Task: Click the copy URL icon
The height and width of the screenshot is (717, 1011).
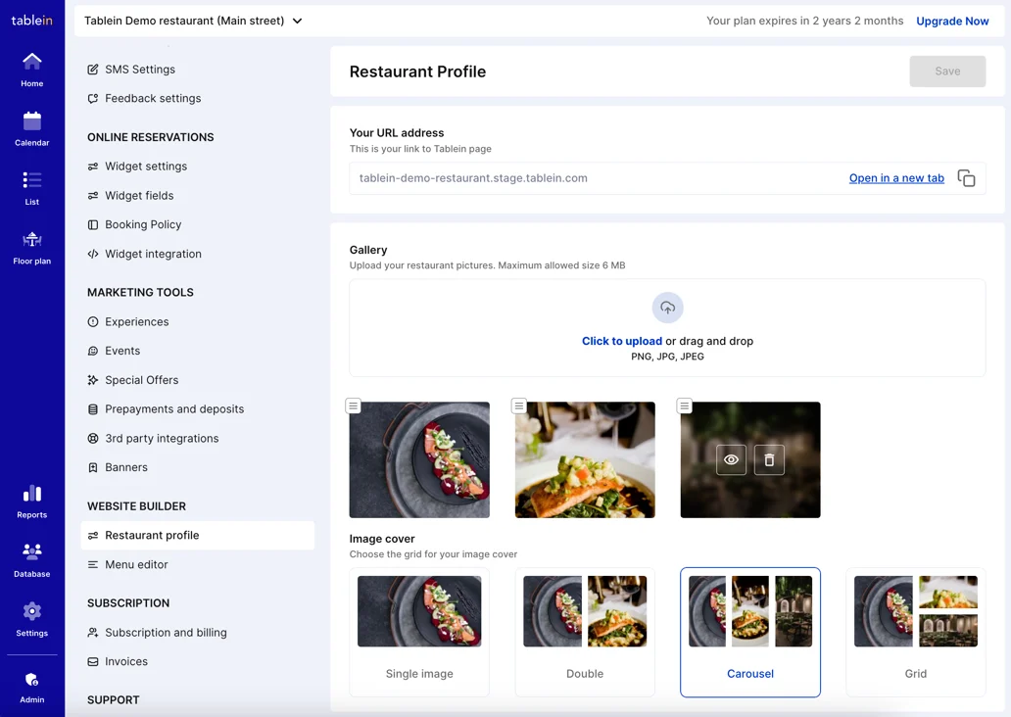Action: click(x=966, y=178)
